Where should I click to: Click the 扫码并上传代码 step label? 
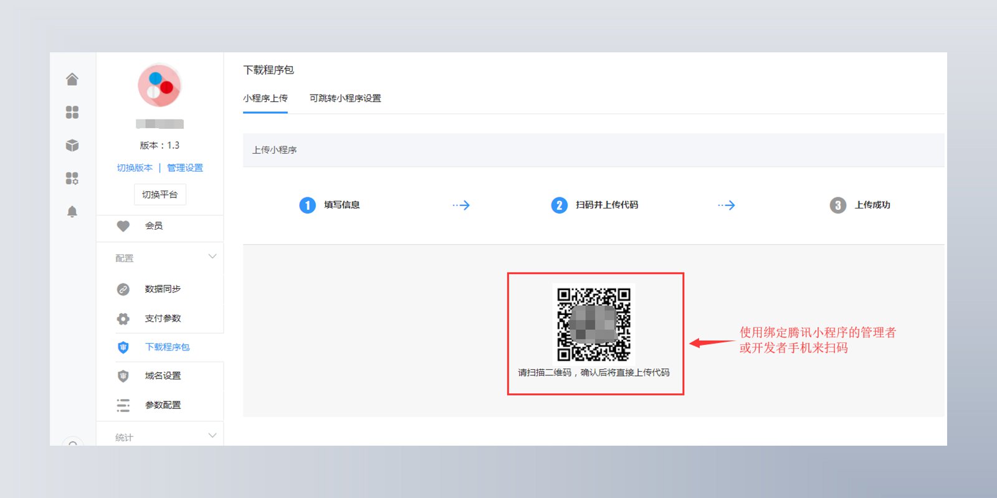[607, 205]
